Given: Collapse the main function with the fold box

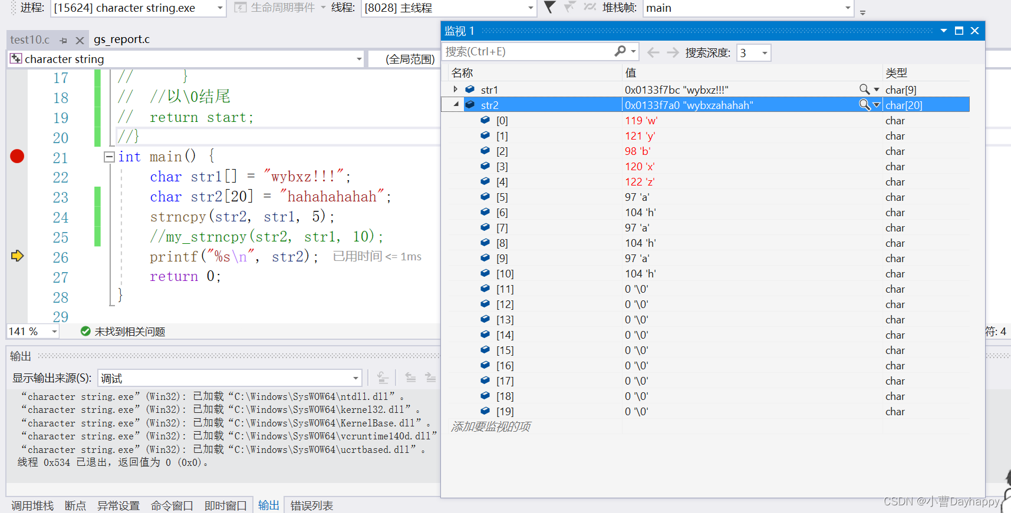Looking at the screenshot, I should [x=109, y=157].
